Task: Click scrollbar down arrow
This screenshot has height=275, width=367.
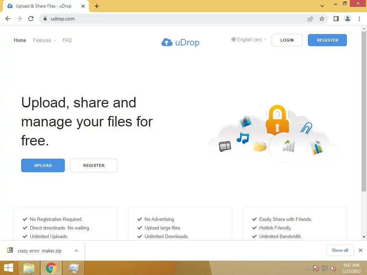Action: click(x=364, y=237)
